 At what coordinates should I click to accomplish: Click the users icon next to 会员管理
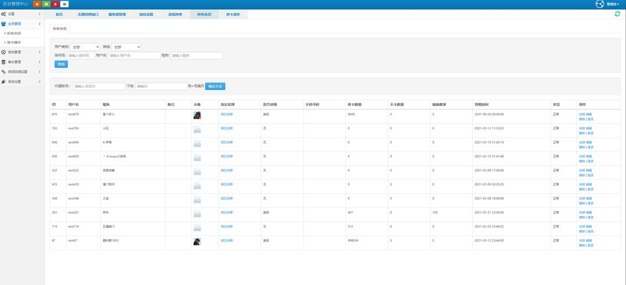pyautogui.click(x=4, y=24)
